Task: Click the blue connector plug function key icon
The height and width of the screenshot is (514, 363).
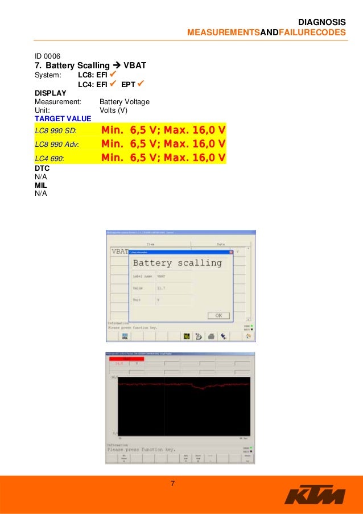Action: [x=224, y=336]
